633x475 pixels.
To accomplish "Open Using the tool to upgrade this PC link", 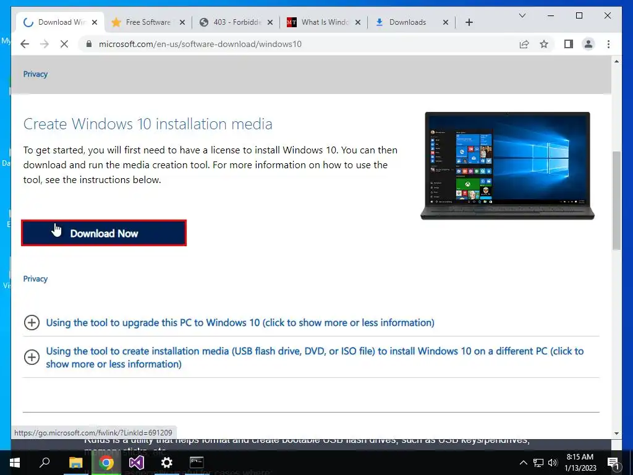I will [x=240, y=322].
